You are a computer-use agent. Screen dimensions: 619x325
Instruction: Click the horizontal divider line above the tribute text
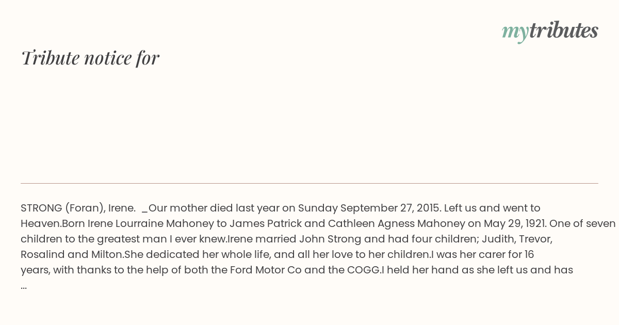[309, 183]
